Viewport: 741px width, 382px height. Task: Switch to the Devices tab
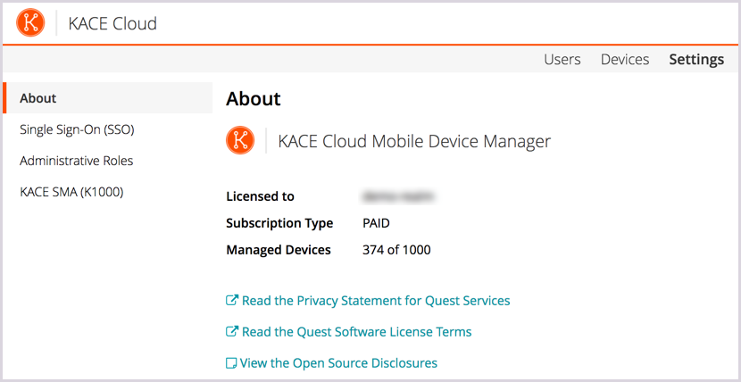624,59
